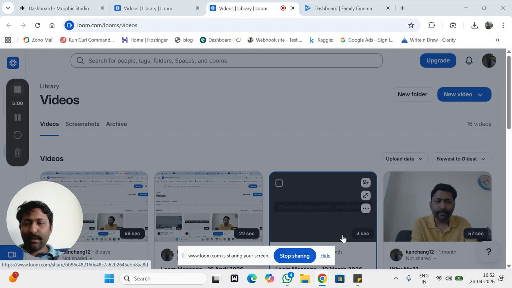Screen dimensions: 512x288
Task: Click the camera icon in the lower-left corner
Action: (12, 254)
